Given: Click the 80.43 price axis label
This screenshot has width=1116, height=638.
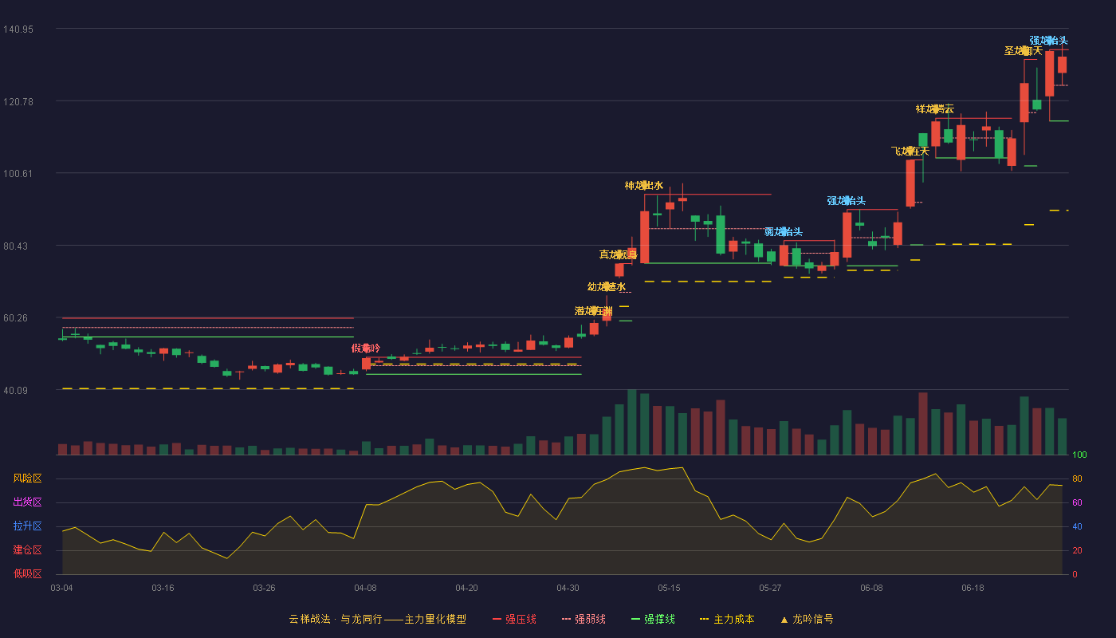Looking at the screenshot, I should (16, 246).
